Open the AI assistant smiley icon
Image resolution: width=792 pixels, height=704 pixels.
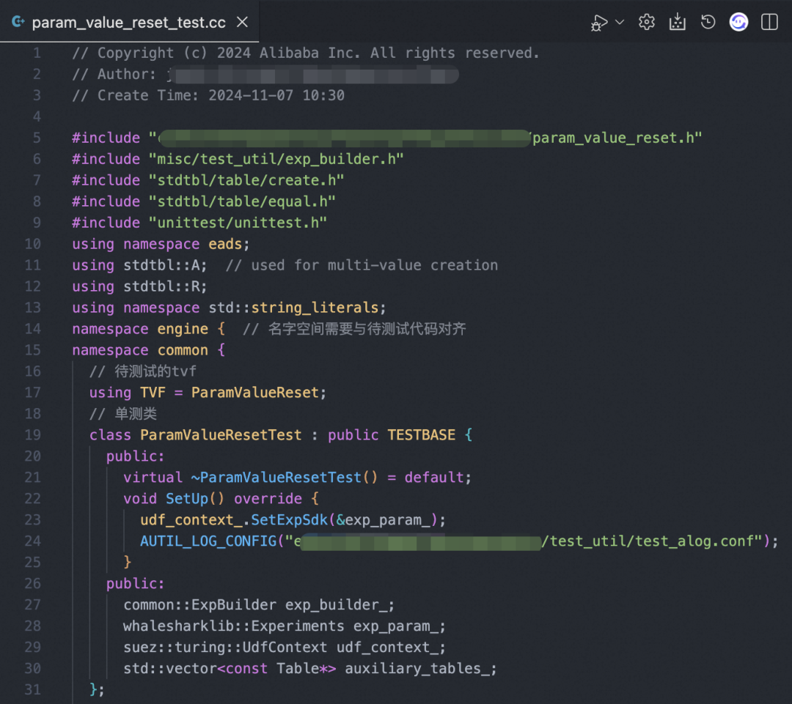click(738, 22)
